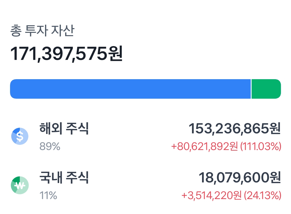This screenshot has height=214, width=291.
Task: Select the blue overseas portion of the bar
Action: click(130, 89)
